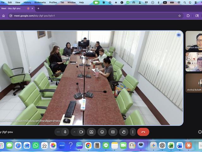Open browser Extensions puzzle icon

tap(188, 16)
